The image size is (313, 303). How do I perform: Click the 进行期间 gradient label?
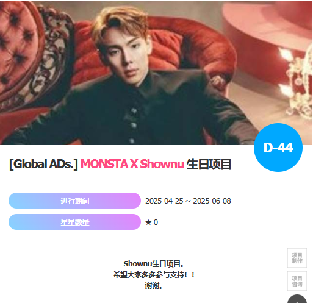coord(74,201)
